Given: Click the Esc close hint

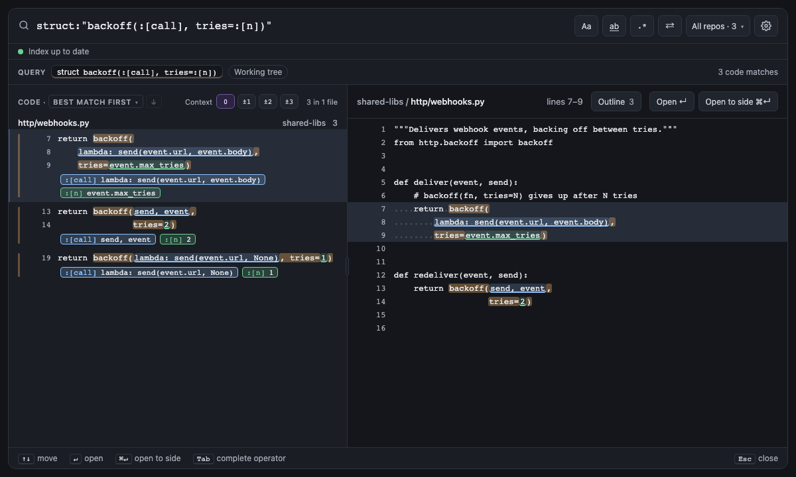Looking at the screenshot, I should 756,458.
